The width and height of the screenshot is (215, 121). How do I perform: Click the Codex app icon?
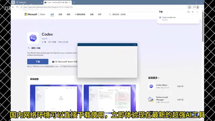click(x=33, y=38)
